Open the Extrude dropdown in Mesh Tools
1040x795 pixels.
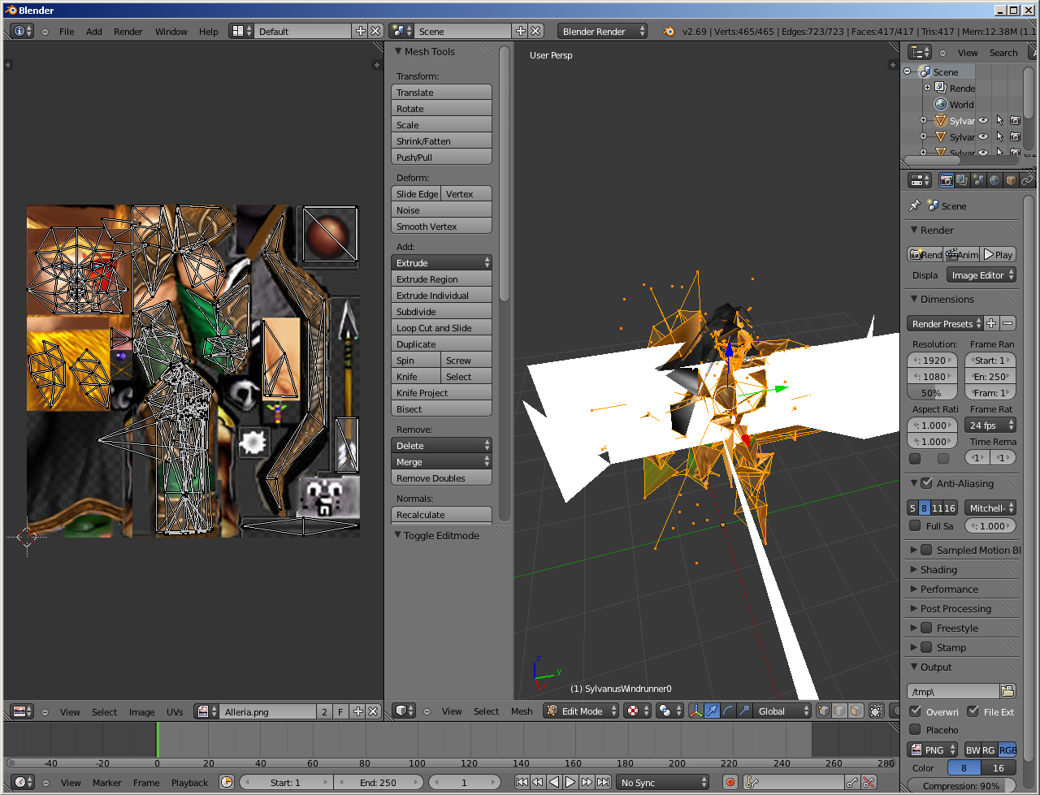(x=441, y=262)
